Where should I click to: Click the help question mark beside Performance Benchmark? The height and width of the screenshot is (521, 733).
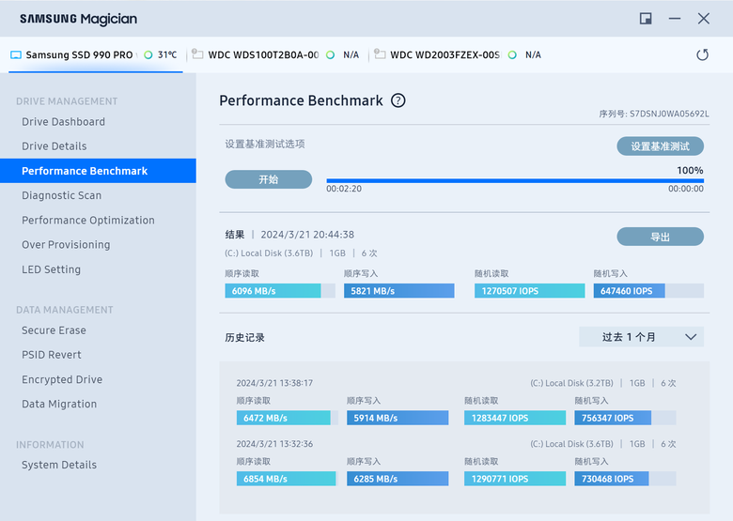tap(398, 100)
